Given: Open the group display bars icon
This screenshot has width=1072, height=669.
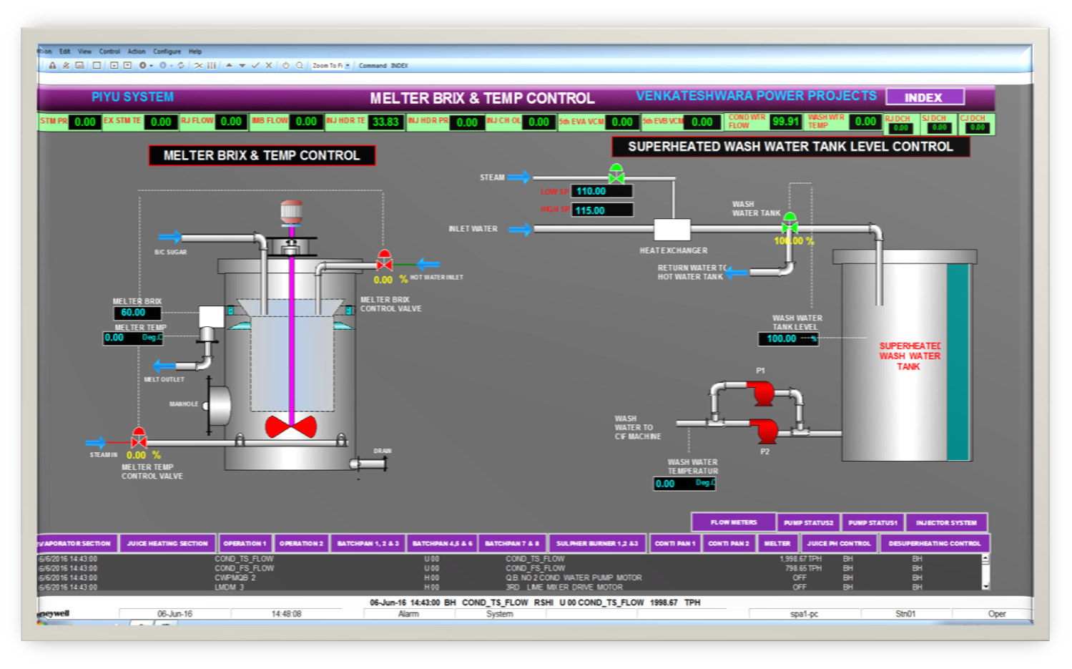Looking at the screenshot, I should click(212, 65).
